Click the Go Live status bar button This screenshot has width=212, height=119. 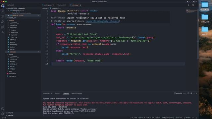click(179, 118)
